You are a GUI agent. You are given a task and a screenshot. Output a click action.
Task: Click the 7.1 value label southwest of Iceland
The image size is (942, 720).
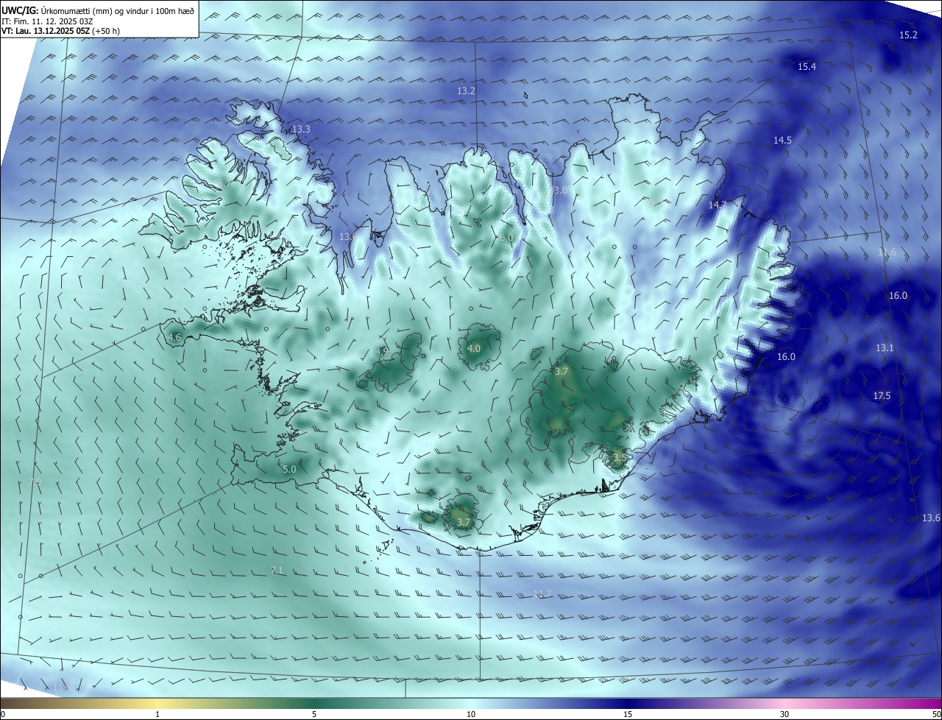[x=277, y=571]
